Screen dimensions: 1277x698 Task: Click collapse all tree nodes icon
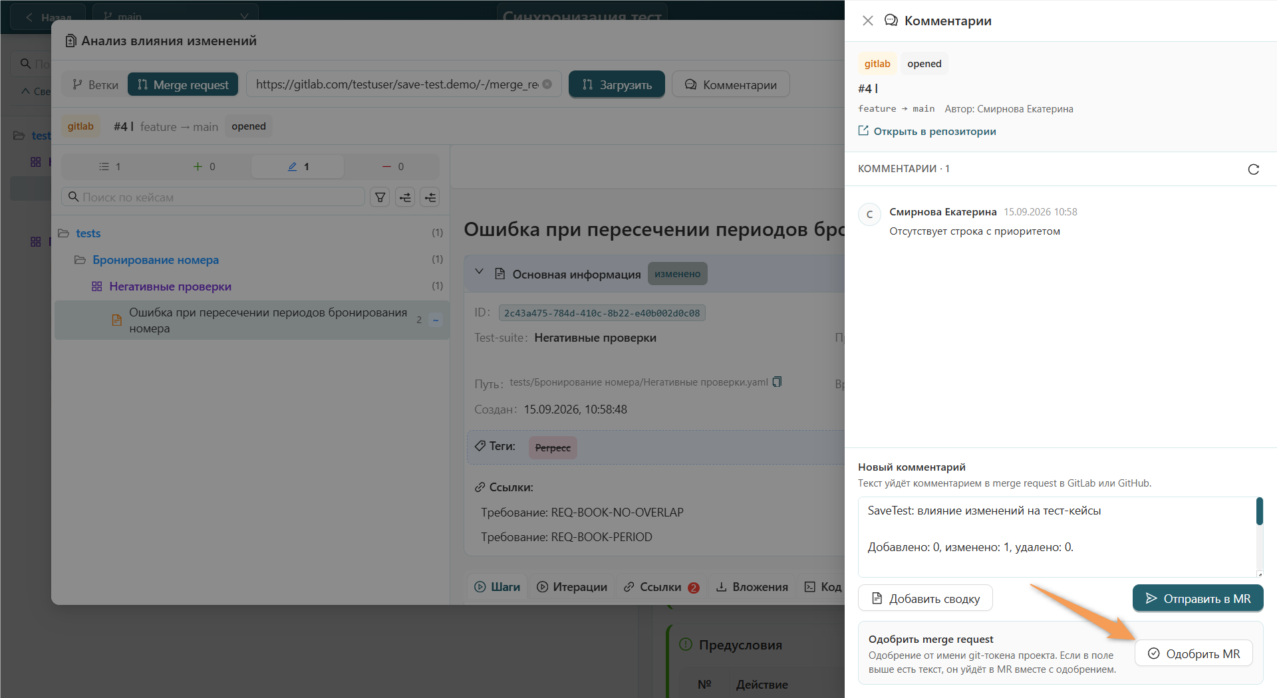coord(430,197)
